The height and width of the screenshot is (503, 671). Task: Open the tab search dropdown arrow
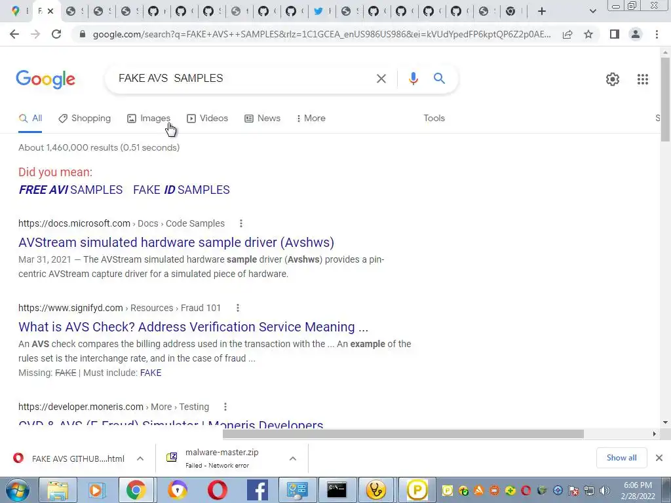click(592, 12)
